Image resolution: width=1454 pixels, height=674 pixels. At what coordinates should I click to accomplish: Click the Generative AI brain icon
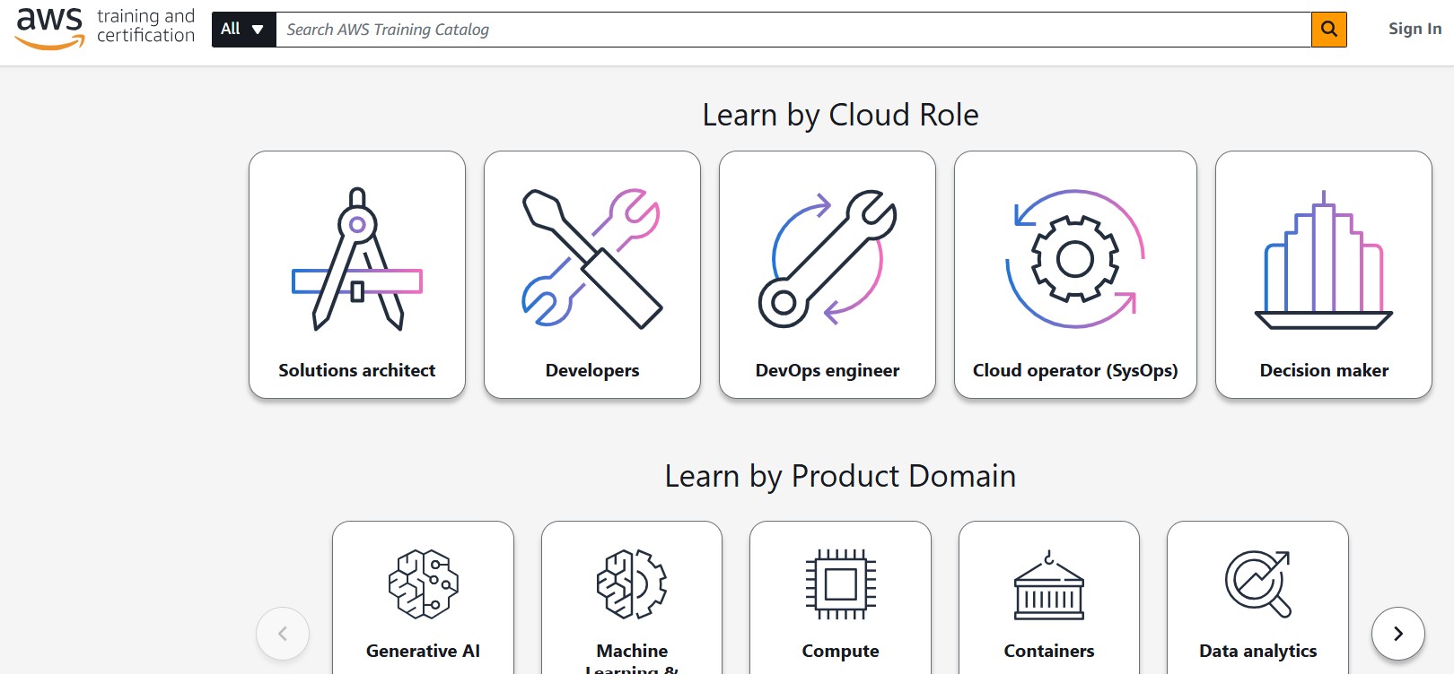(x=424, y=584)
